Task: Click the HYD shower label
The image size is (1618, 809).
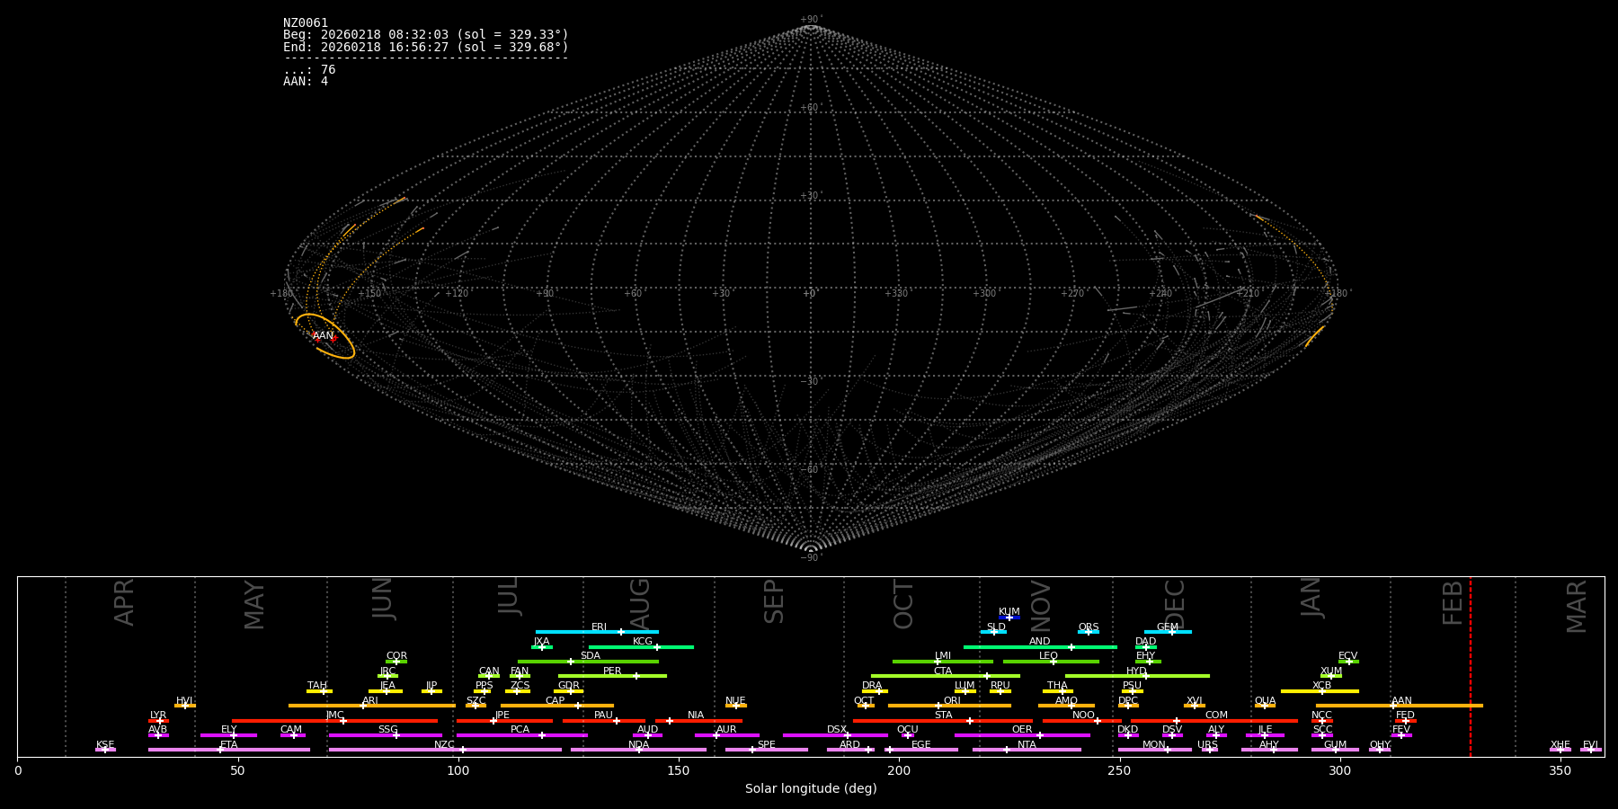Action: point(1137,671)
